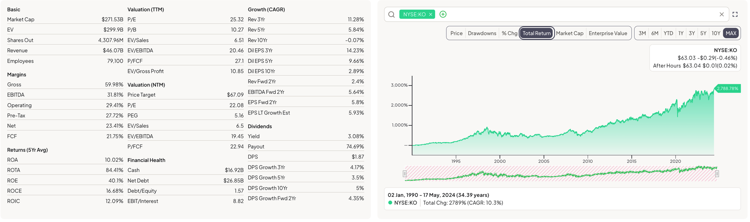Choose the 5Y time range
The height and width of the screenshot is (222, 750).
(703, 33)
